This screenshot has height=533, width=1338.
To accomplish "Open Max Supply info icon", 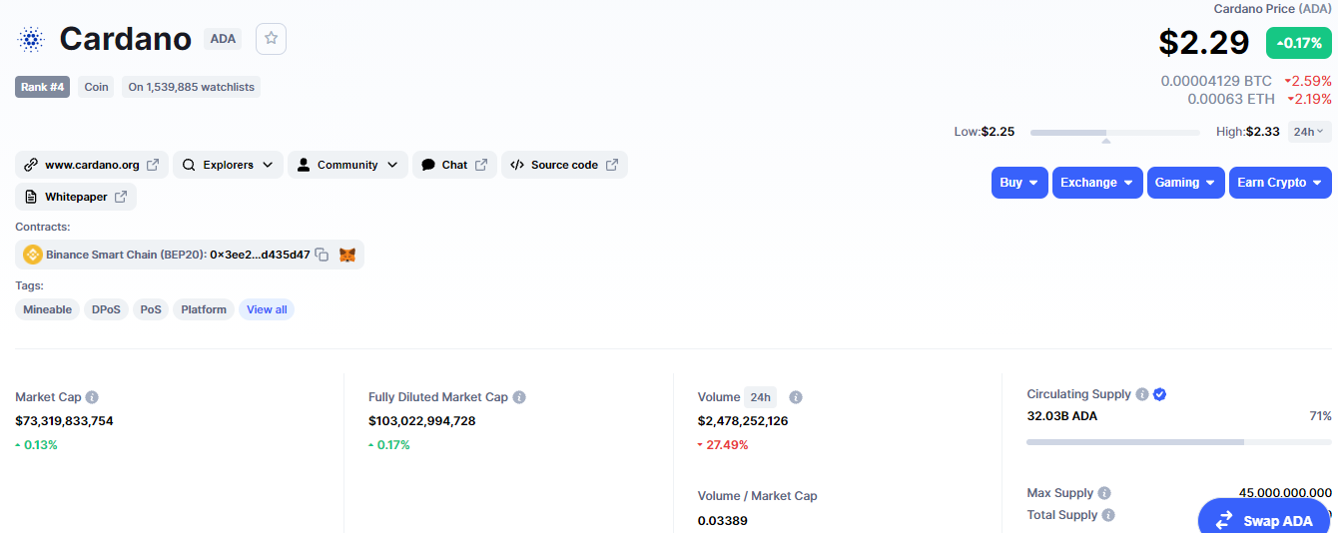I will click(1103, 493).
